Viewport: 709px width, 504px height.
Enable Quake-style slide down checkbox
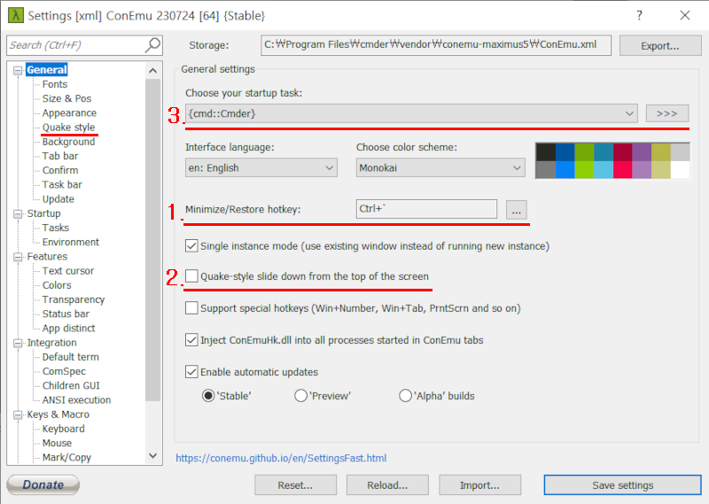(191, 276)
